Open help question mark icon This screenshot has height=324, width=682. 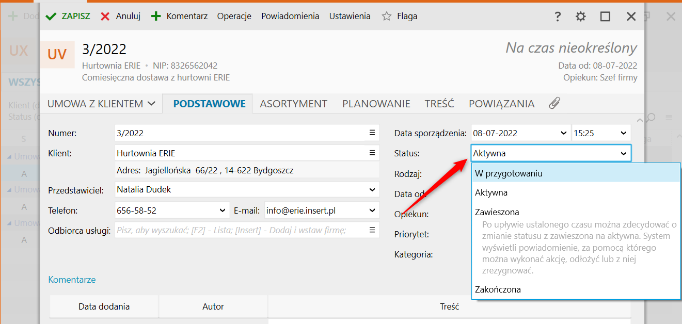(558, 17)
